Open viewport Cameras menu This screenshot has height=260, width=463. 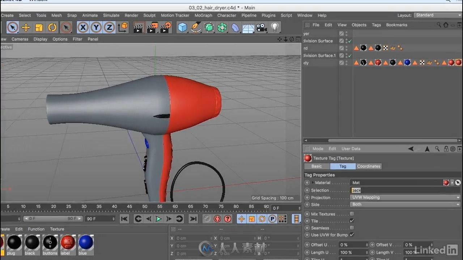(x=20, y=39)
